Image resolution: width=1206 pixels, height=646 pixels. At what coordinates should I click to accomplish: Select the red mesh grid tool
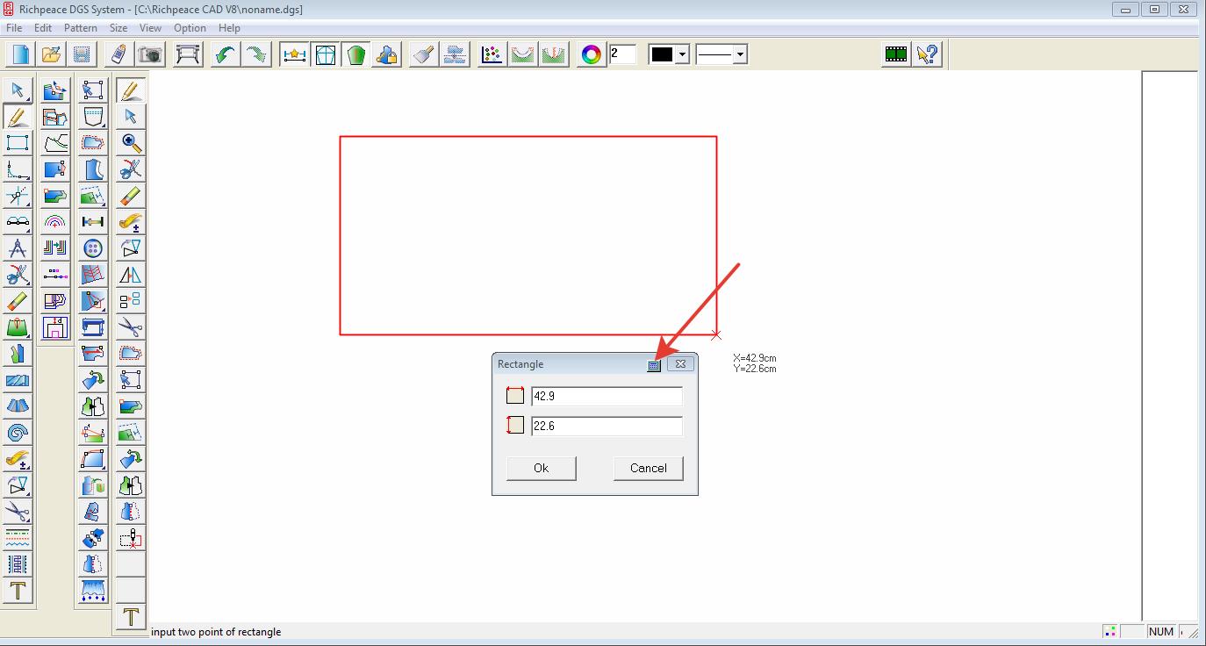[x=93, y=274]
